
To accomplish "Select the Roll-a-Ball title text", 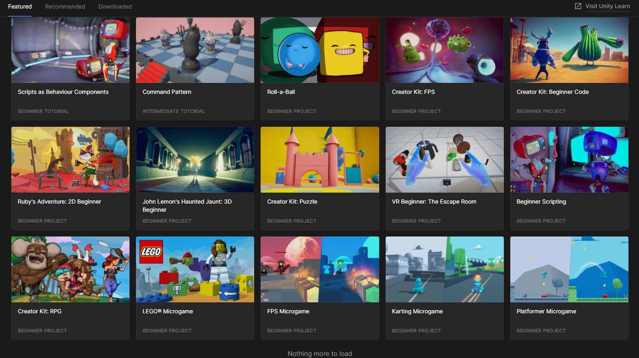I will (x=281, y=92).
